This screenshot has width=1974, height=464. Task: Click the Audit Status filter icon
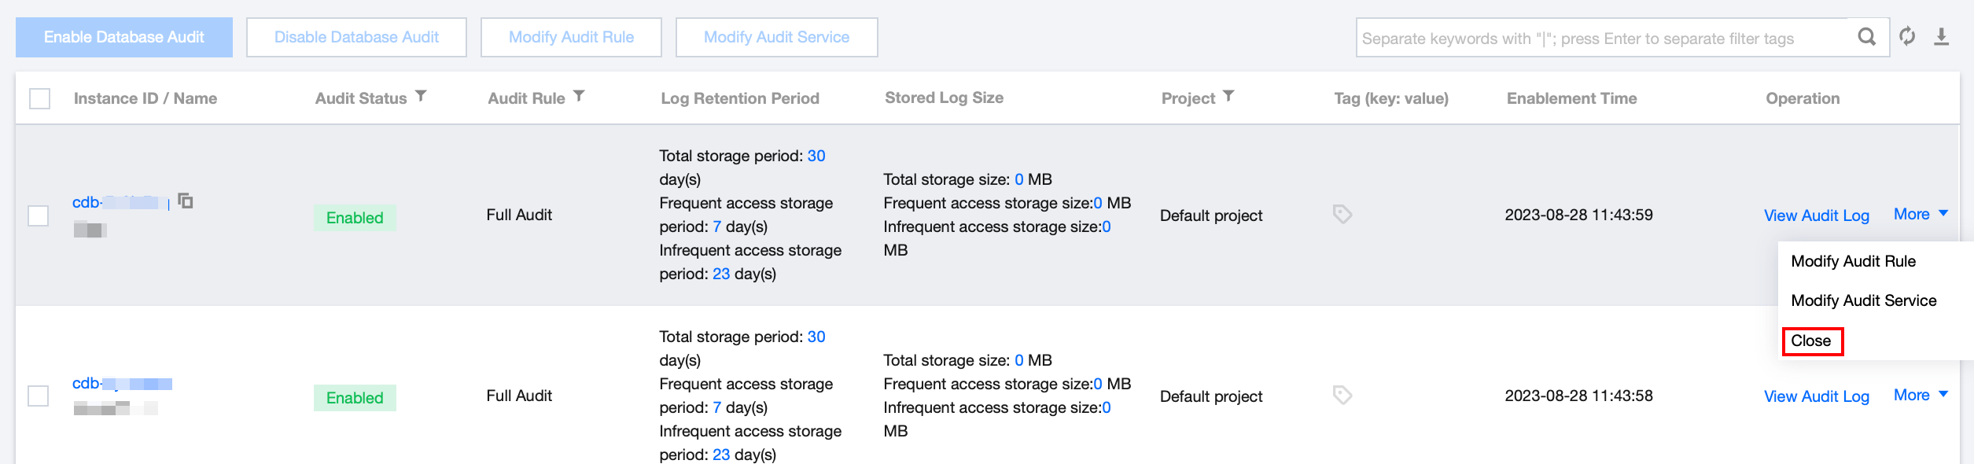point(422,96)
